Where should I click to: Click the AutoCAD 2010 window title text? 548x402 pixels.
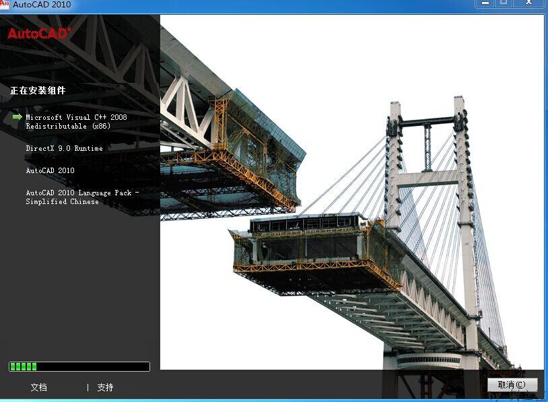[42, 5]
